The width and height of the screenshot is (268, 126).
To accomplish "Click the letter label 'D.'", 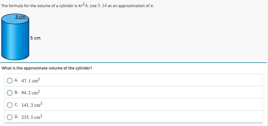I will [17, 117].
